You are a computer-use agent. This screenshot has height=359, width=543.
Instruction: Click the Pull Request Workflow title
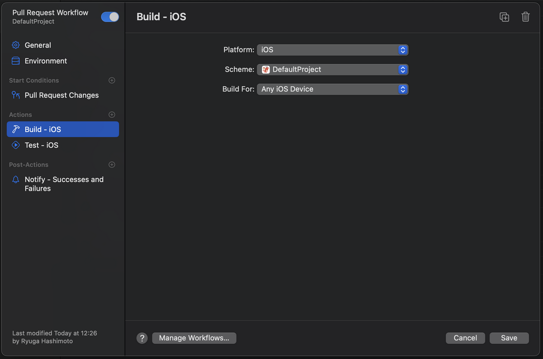coord(50,13)
